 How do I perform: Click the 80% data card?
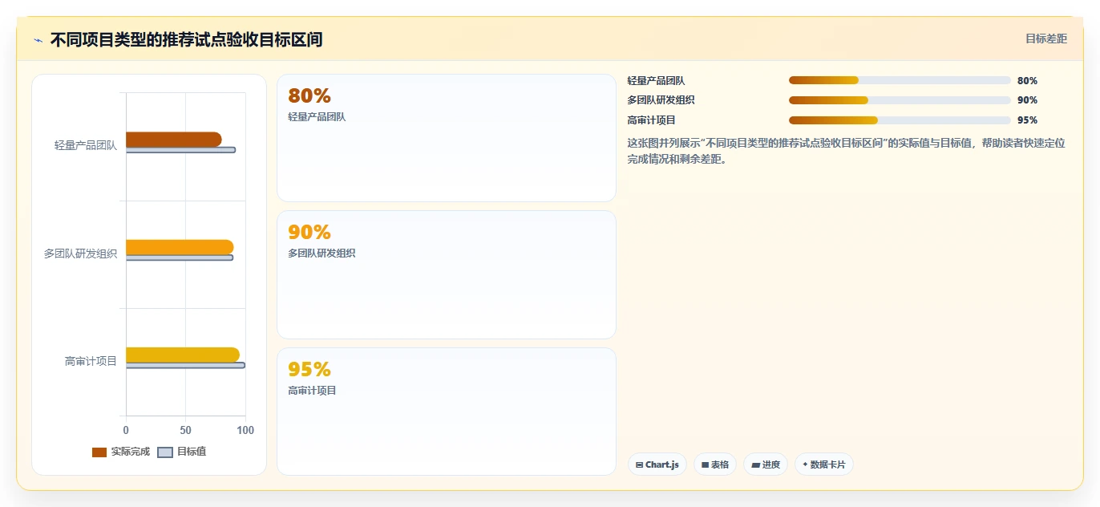(x=447, y=138)
